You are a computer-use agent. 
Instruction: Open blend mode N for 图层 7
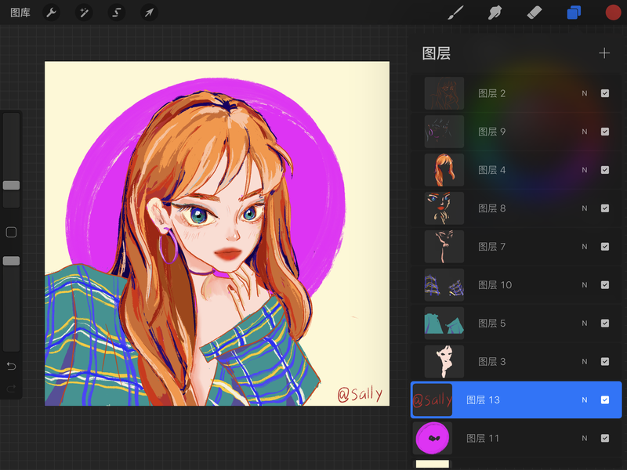click(x=585, y=247)
